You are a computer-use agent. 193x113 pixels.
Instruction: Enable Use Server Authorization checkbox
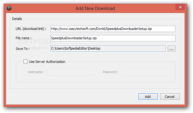[x=25, y=62]
